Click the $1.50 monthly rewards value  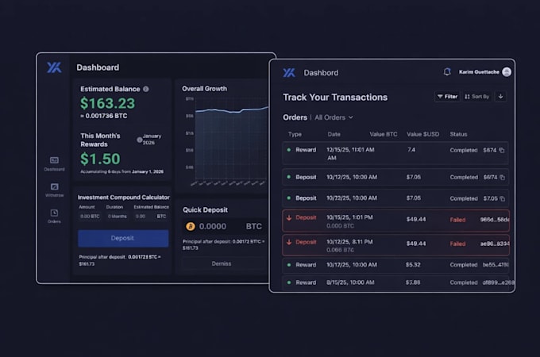[x=100, y=159]
